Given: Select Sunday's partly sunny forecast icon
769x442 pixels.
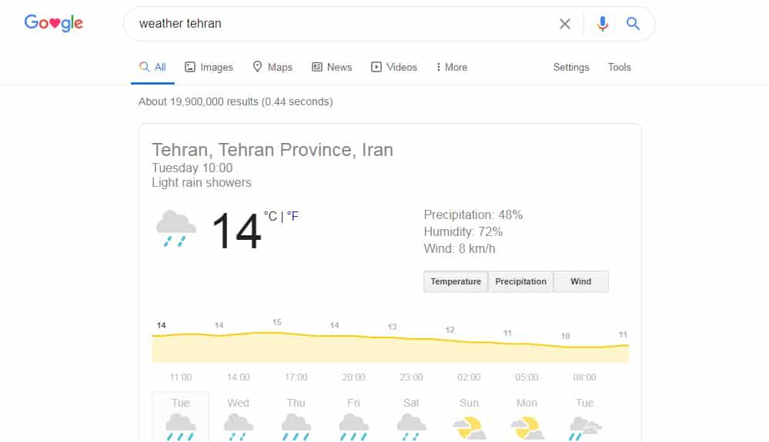Looking at the screenshot, I should 469,427.
